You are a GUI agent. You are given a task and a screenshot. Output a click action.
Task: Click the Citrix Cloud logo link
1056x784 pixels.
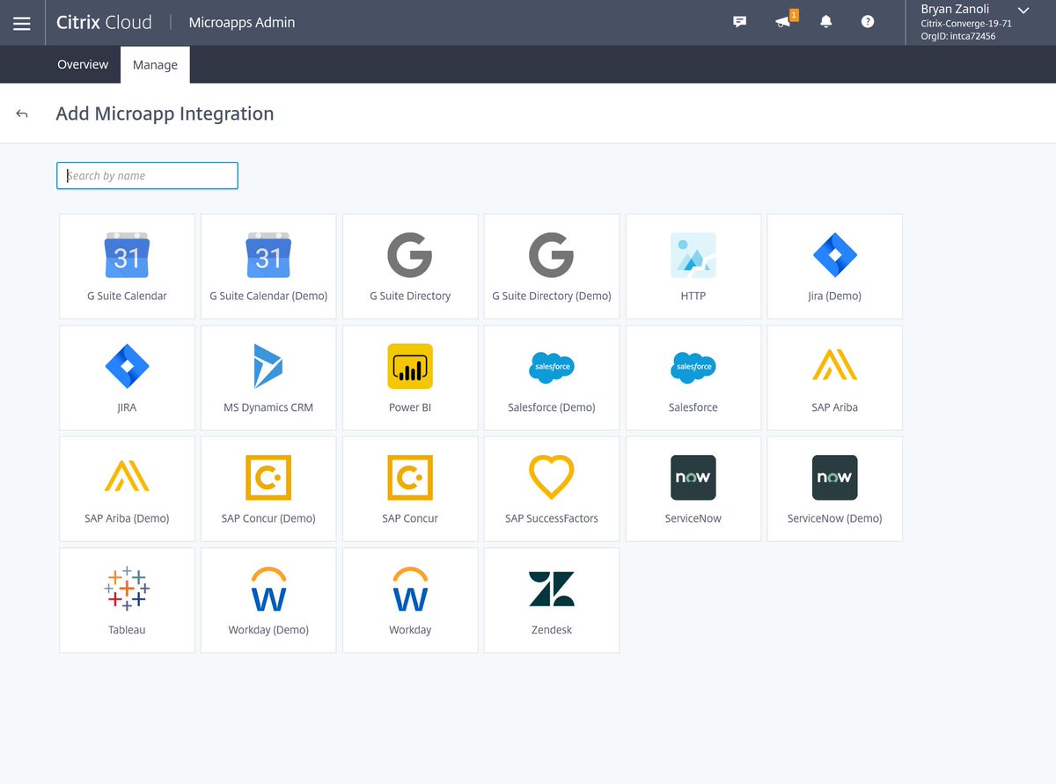click(104, 22)
